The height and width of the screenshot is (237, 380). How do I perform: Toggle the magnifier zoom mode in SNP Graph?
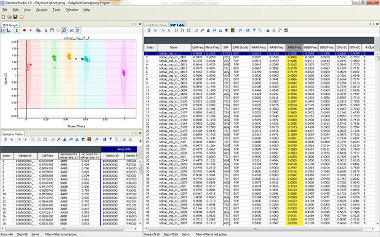(64, 30)
